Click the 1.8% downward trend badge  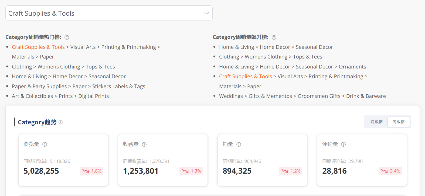pyautogui.click(x=91, y=171)
